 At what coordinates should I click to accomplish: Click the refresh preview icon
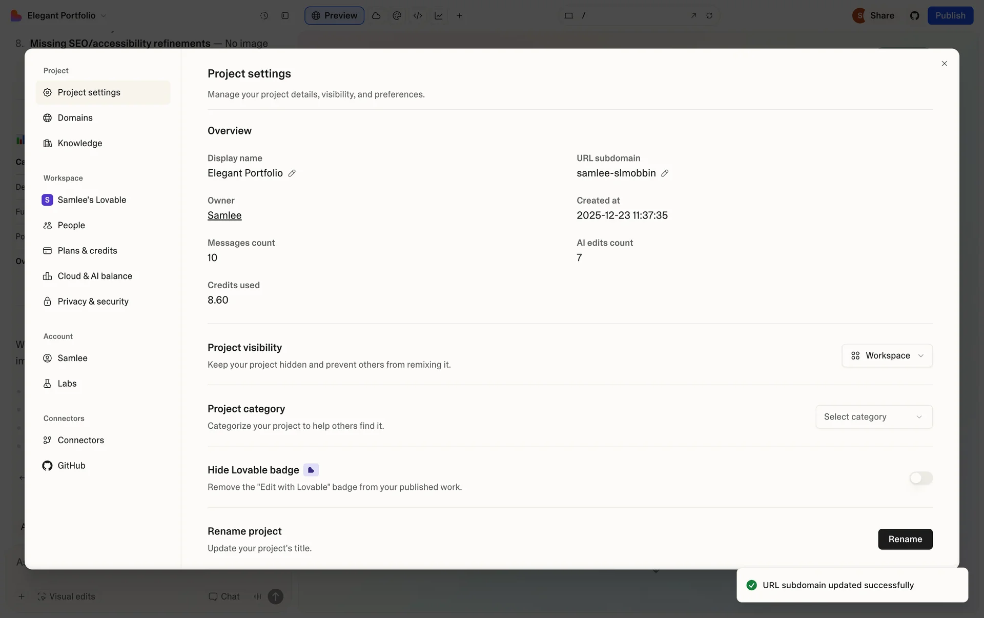click(x=709, y=15)
